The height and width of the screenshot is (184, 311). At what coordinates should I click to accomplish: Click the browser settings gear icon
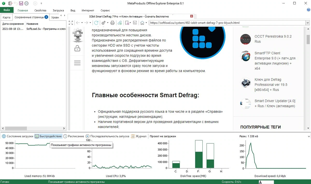103,23
